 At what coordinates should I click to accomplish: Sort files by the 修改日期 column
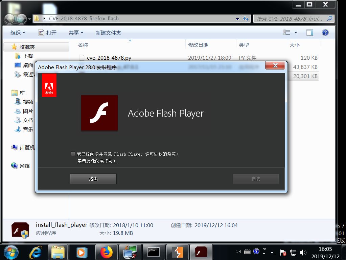pos(198,45)
